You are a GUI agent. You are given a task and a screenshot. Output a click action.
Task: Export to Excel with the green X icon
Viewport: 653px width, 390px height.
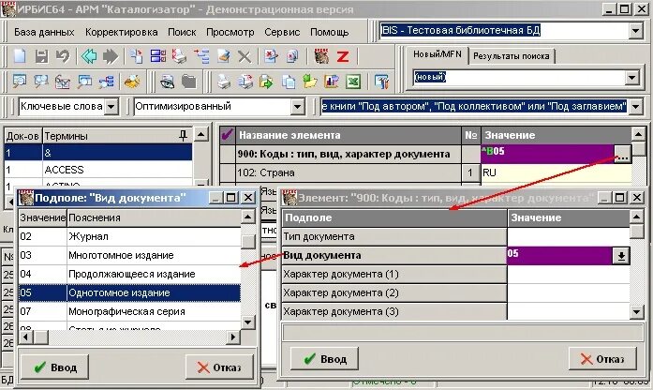coord(353,82)
